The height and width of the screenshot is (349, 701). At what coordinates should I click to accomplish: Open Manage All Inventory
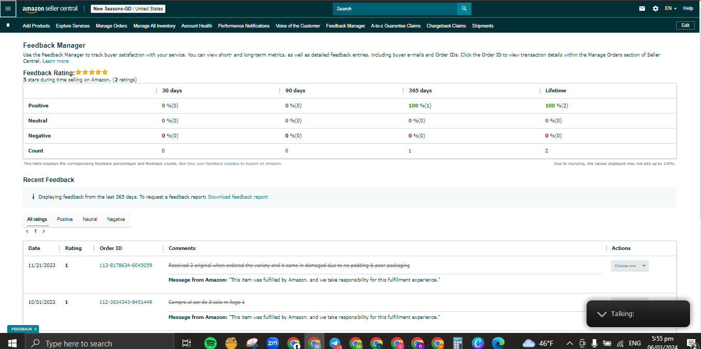coord(155,25)
